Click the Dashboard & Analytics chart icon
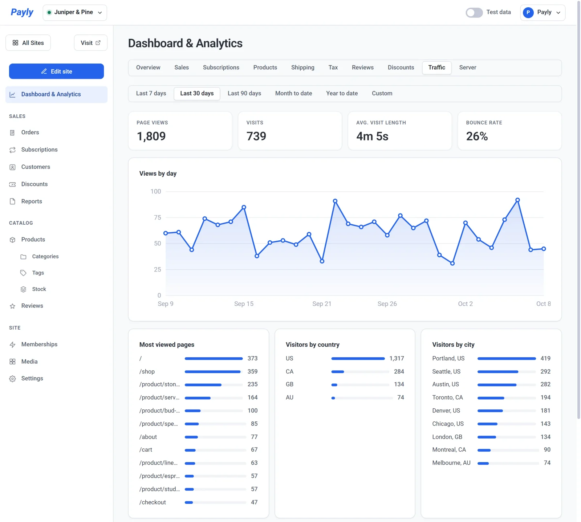Image resolution: width=581 pixels, height=522 pixels. [12, 94]
